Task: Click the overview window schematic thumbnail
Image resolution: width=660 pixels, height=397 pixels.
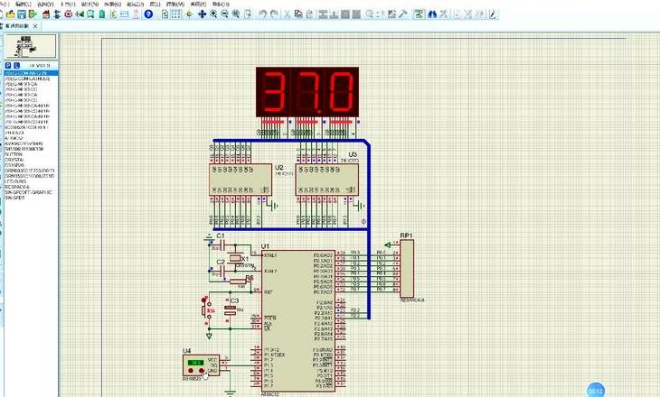Action: (30, 46)
